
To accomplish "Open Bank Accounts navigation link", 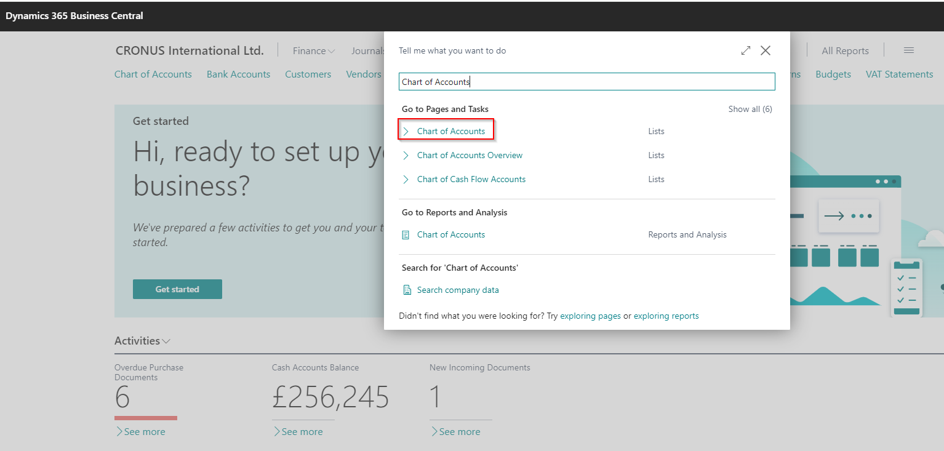I will click(238, 74).
